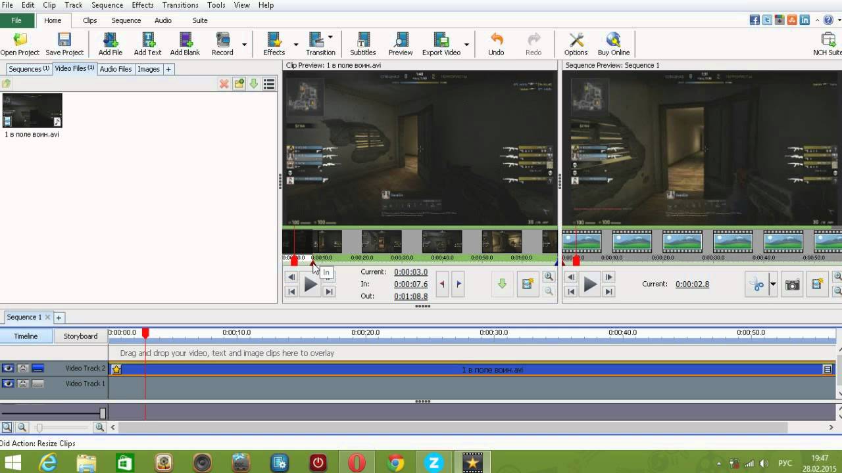The width and height of the screenshot is (842, 473).
Task: Expand the Record dropdown arrow
Action: [x=244, y=45]
